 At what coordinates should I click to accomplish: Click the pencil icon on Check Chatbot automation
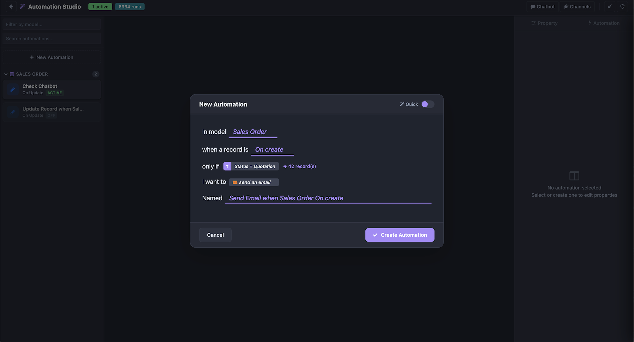(13, 89)
